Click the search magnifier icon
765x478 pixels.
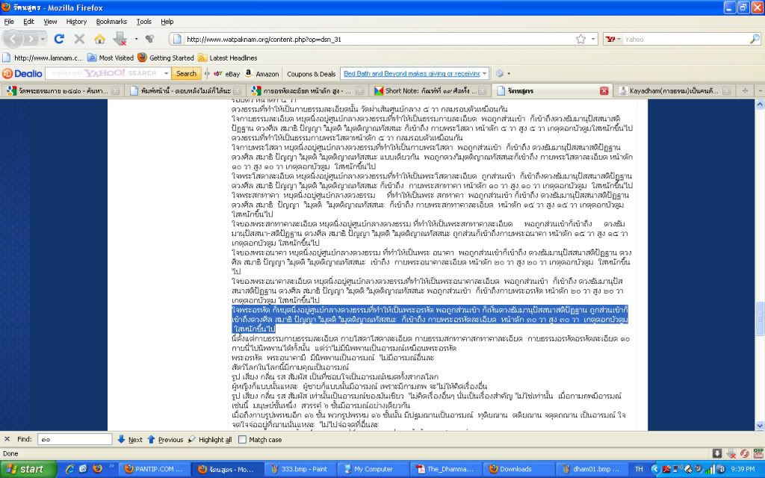755,39
